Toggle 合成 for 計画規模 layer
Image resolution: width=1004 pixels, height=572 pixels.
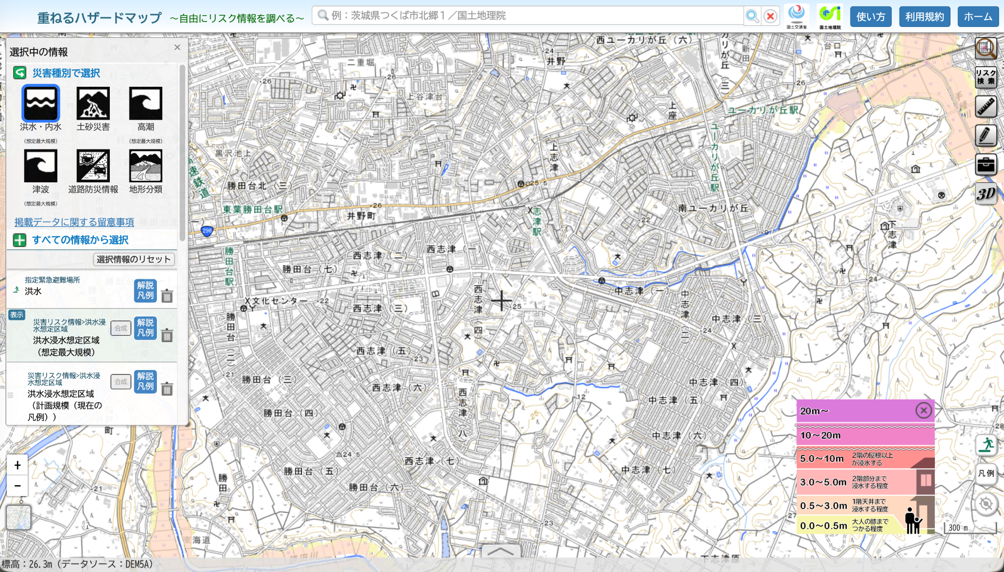pos(121,381)
